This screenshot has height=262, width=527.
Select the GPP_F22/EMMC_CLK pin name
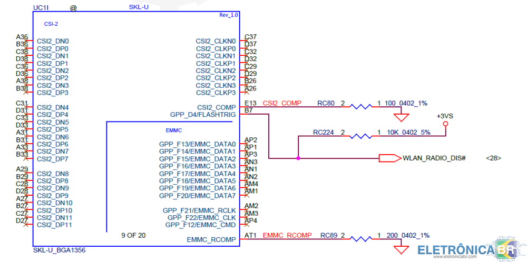[x=201, y=217]
